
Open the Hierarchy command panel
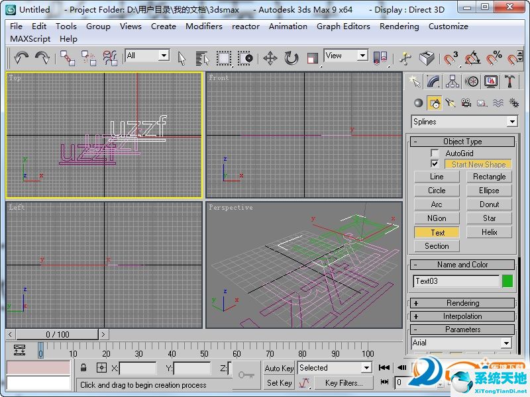[452, 81]
